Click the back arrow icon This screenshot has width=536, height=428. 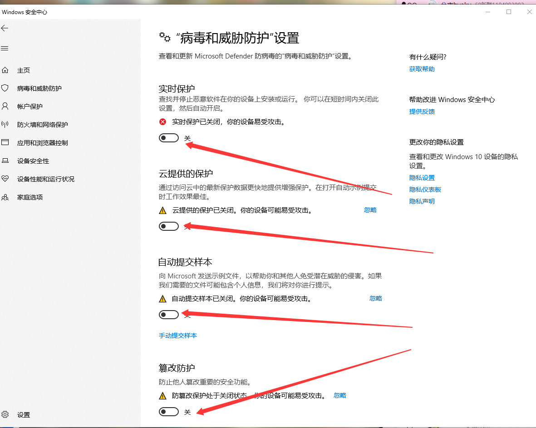(x=5, y=29)
